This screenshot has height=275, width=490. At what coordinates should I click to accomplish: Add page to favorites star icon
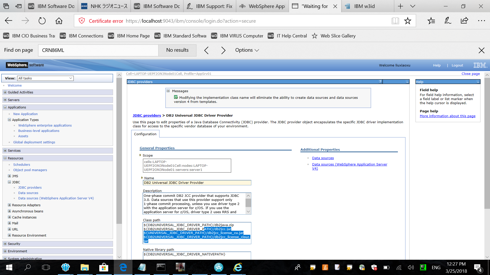[408, 21]
